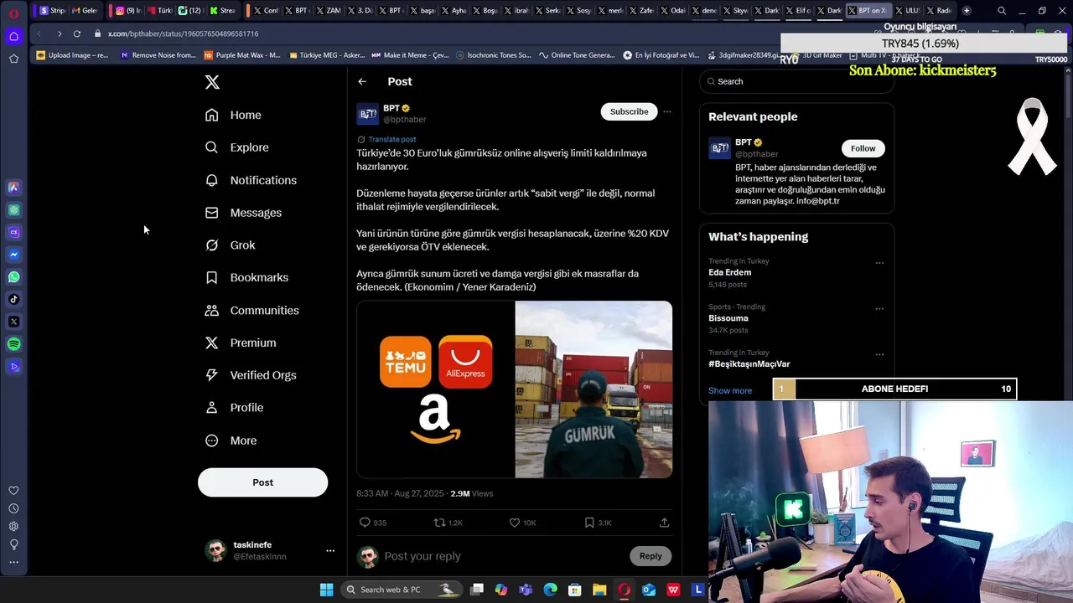Open Spotify in the Opera sidebar

[x=13, y=344]
